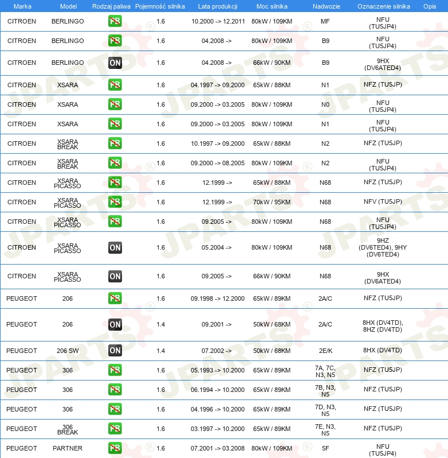Click date 09.1998 -> 12.2000
This screenshot has width=448, height=458.
tap(218, 298)
